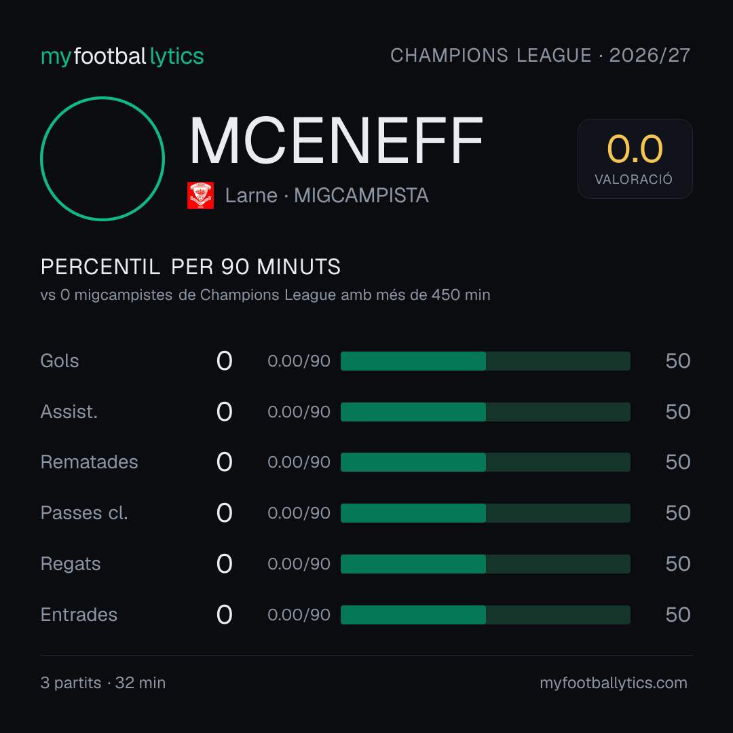Click the Regats percentile bar
Screen dimensions: 733x733
click(x=485, y=564)
